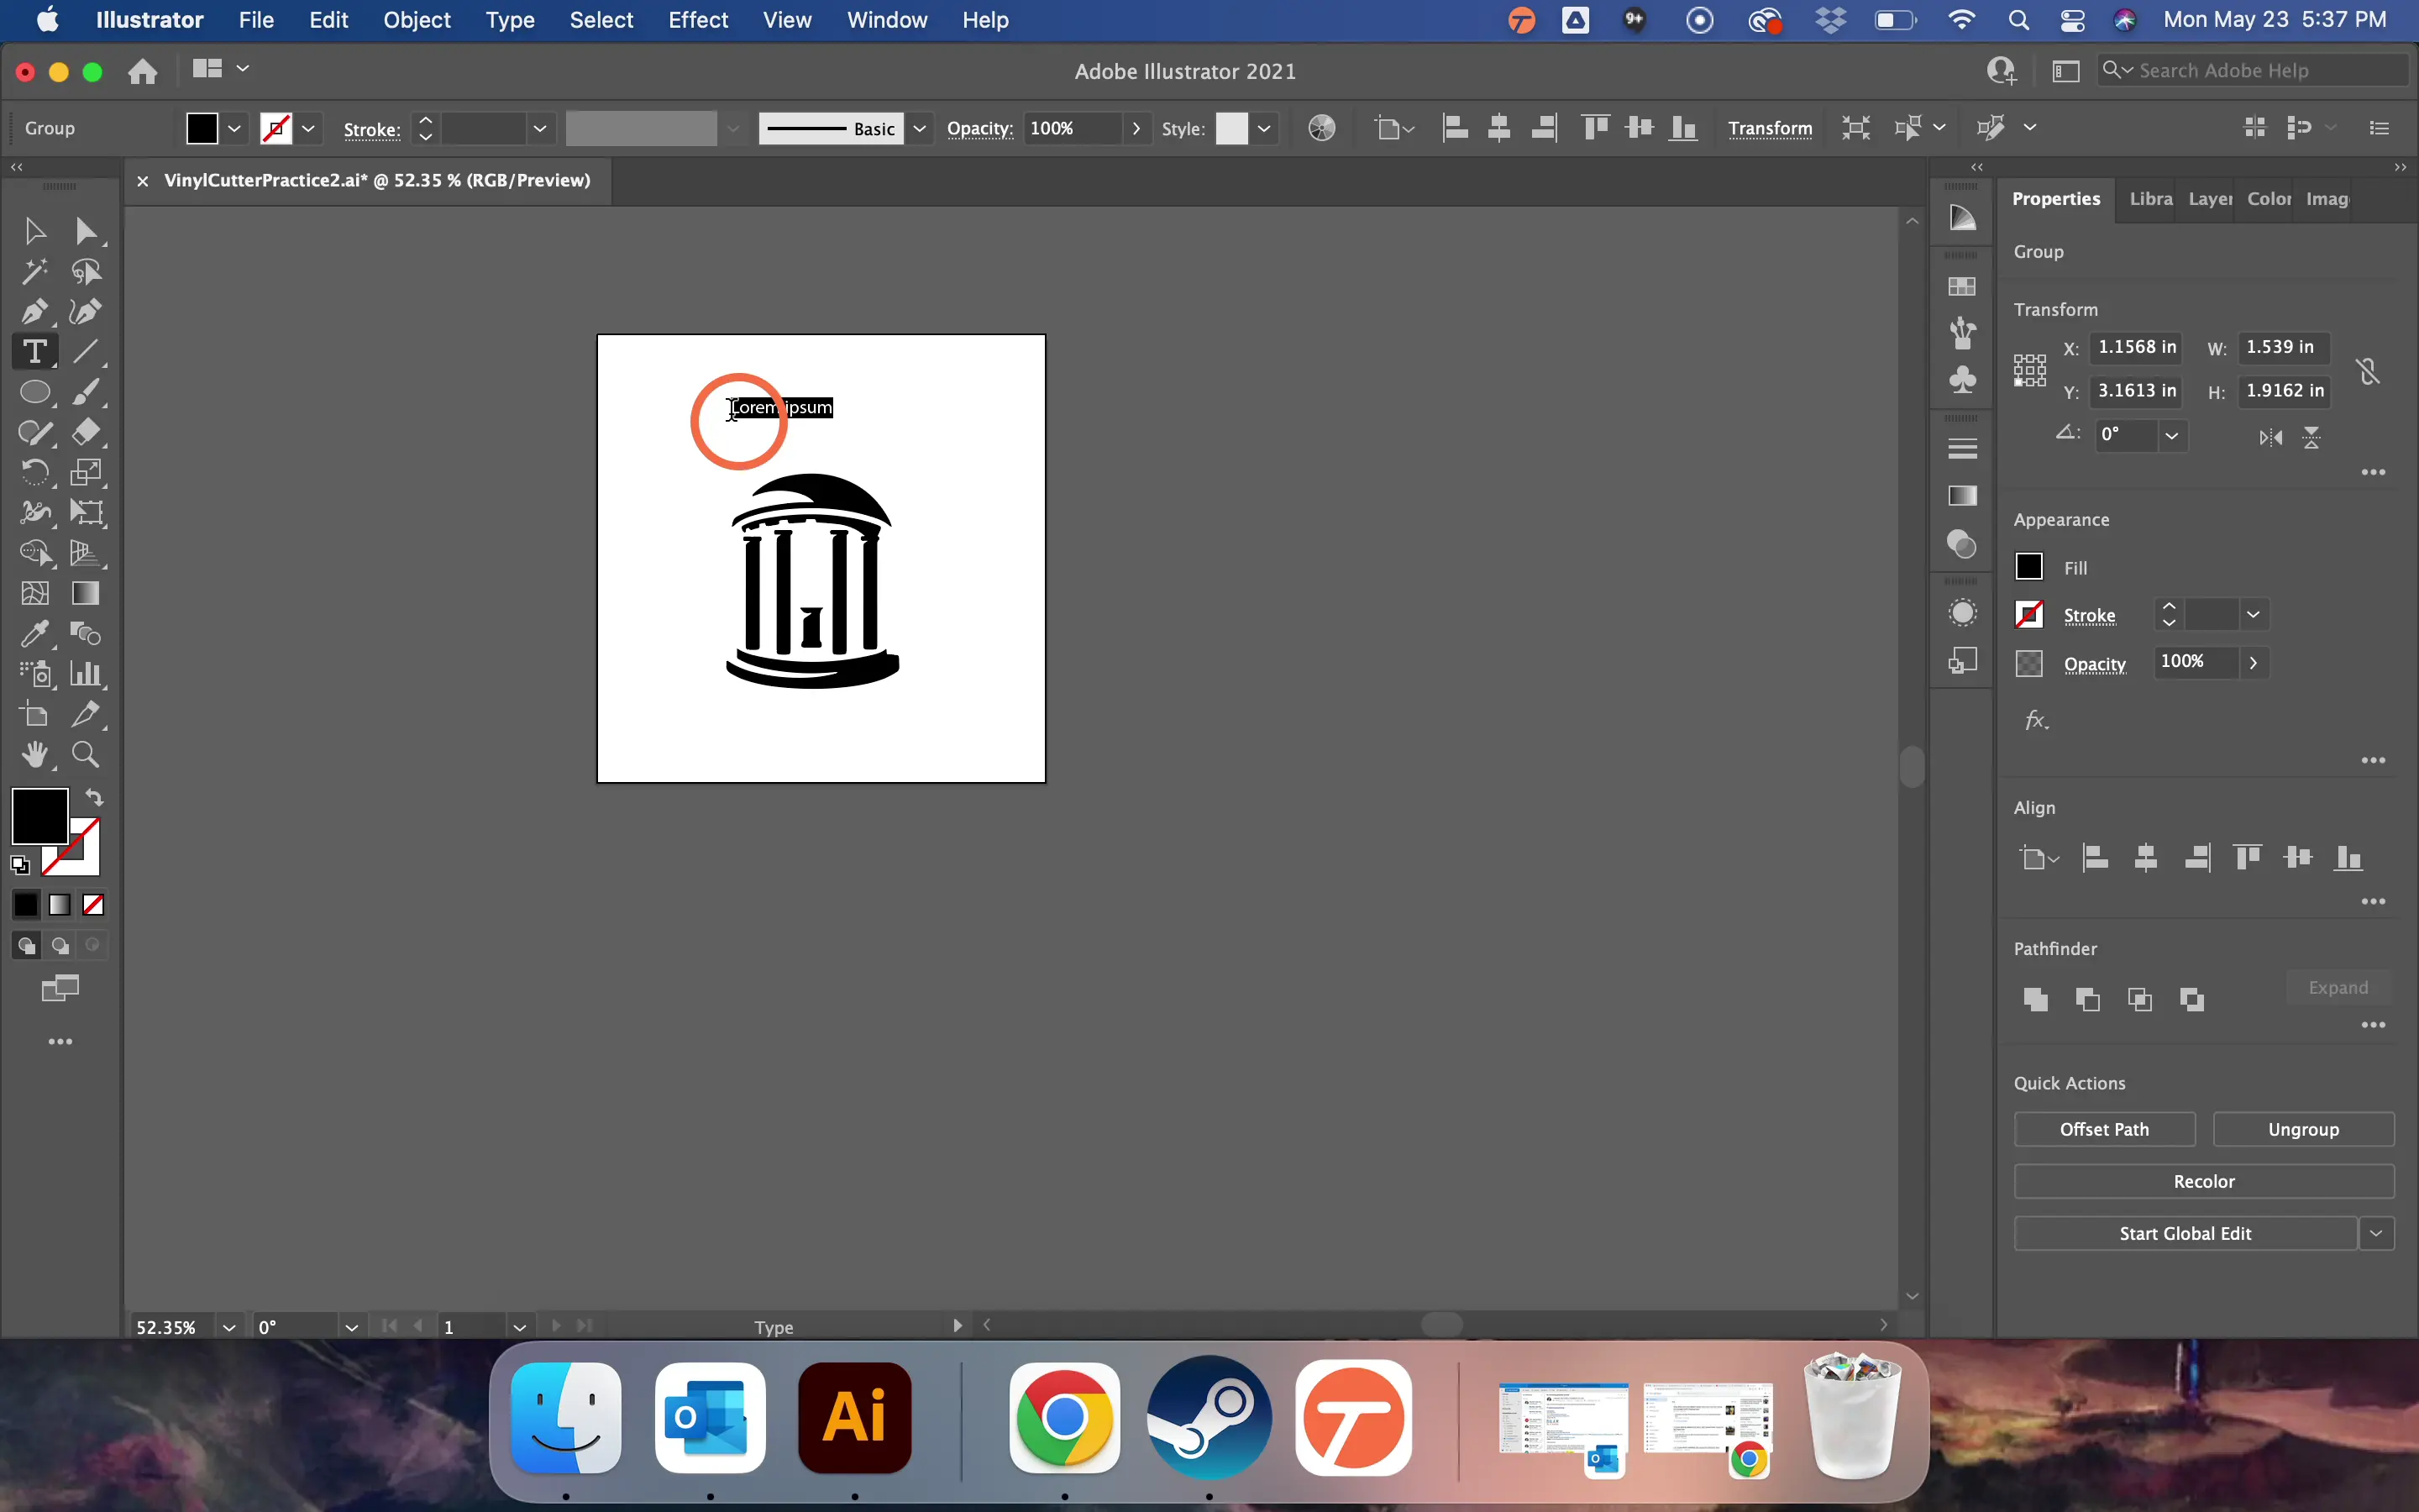Screen dimensions: 2419x1512
Task: Open the Effect menu
Action: [698, 20]
